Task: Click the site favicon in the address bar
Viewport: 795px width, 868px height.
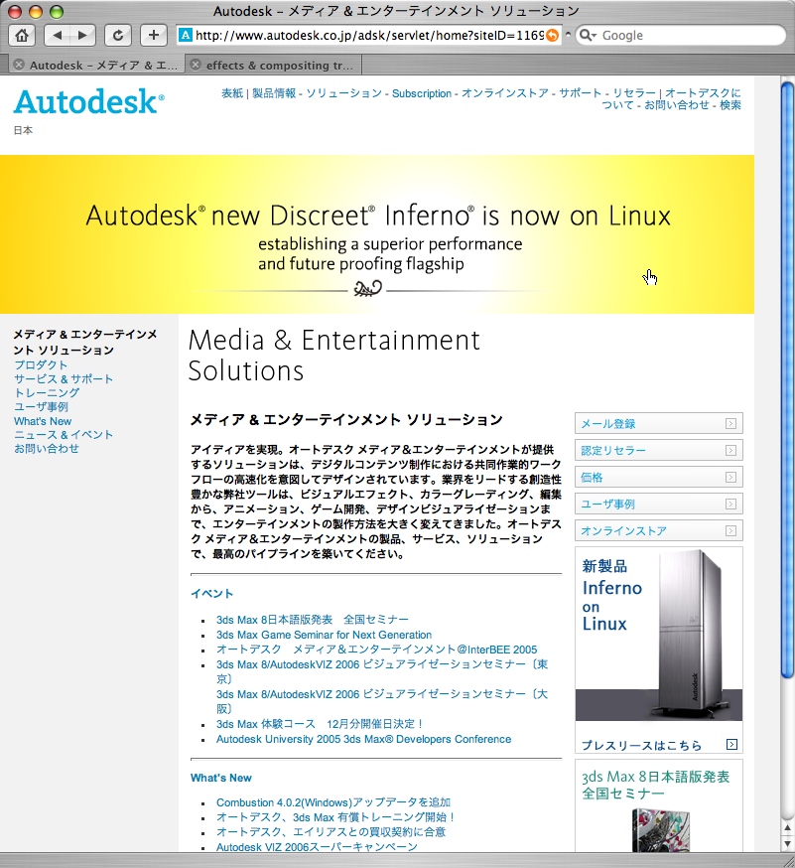Action: (186, 36)
